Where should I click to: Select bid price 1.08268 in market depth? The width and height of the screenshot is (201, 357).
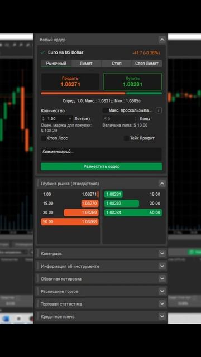[x=89, y=222]
